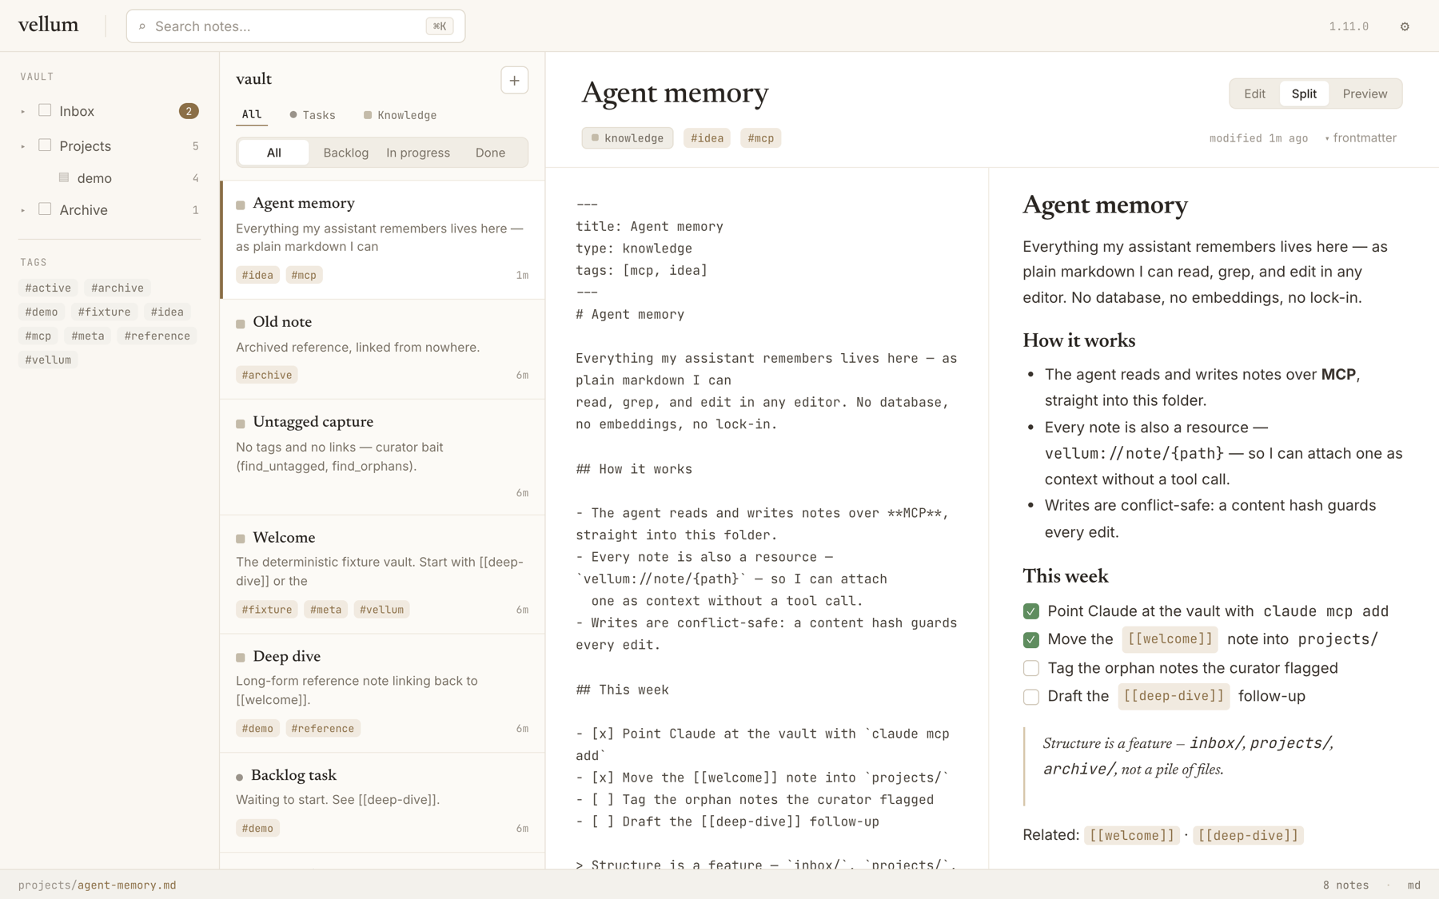Expand the Projects tree arrow
Viewport: 1439px width, 899px height.
pos(23,146)
